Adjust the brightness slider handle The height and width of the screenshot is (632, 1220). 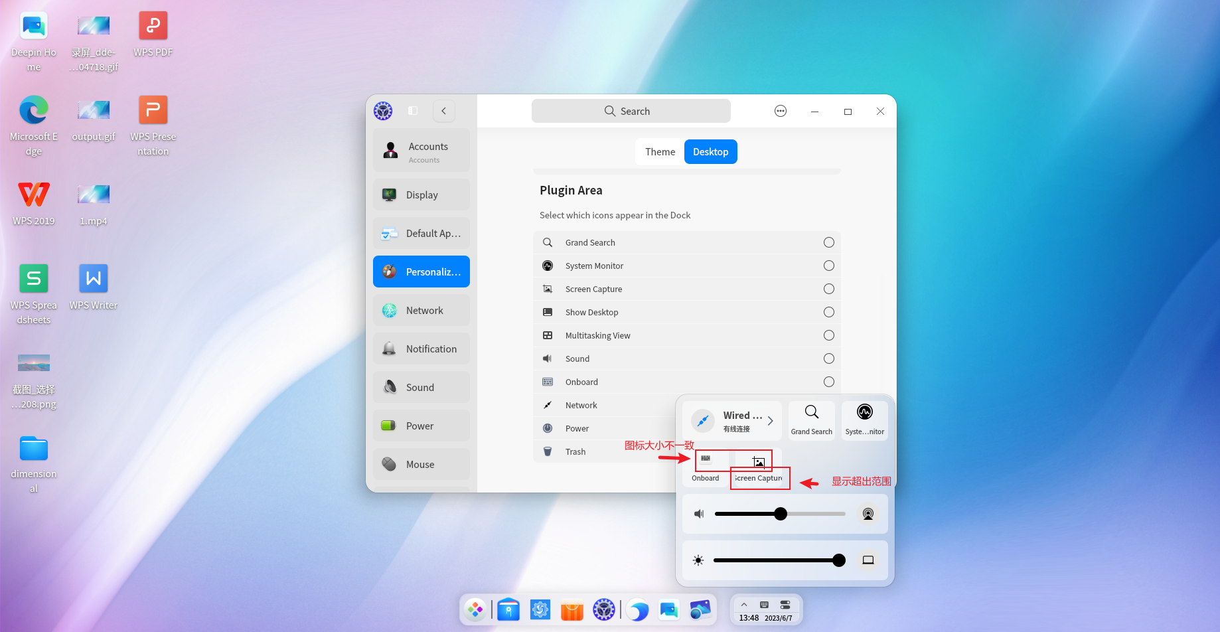point(840,560)
